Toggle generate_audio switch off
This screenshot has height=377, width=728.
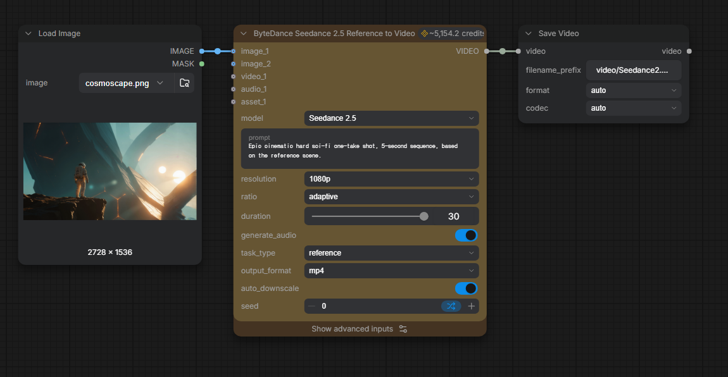(x=466, y=235)
